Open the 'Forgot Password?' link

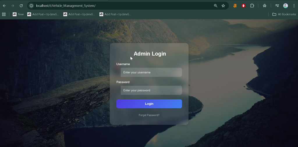149,115
